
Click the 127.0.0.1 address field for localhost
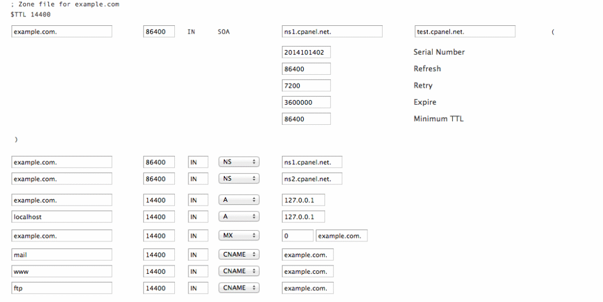coord(303,217)
